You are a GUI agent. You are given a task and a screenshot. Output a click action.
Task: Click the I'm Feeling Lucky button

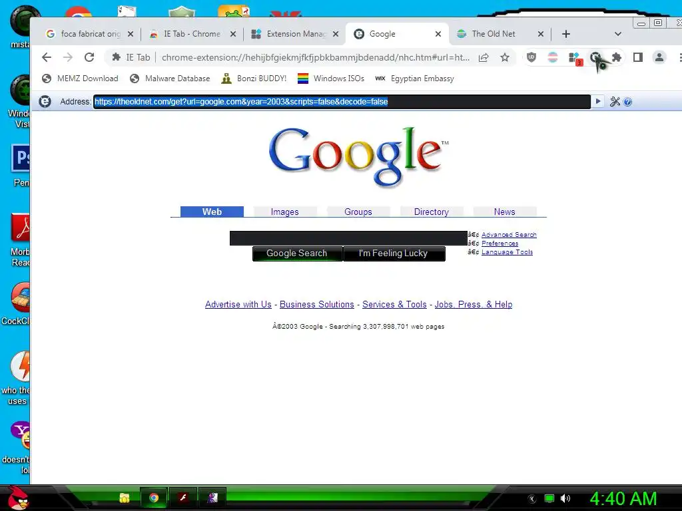[394, 254]
